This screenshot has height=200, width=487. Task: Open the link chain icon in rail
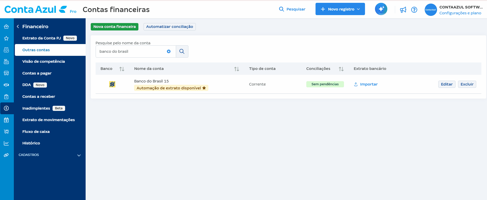(6, 155)
